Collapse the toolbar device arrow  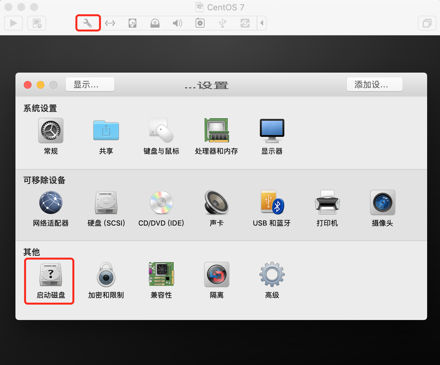262,23
